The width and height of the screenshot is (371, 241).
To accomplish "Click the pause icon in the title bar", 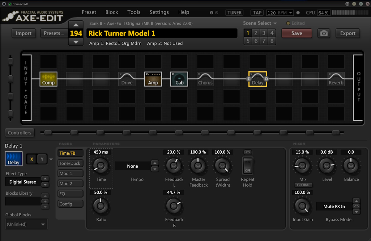I will 4,4.
